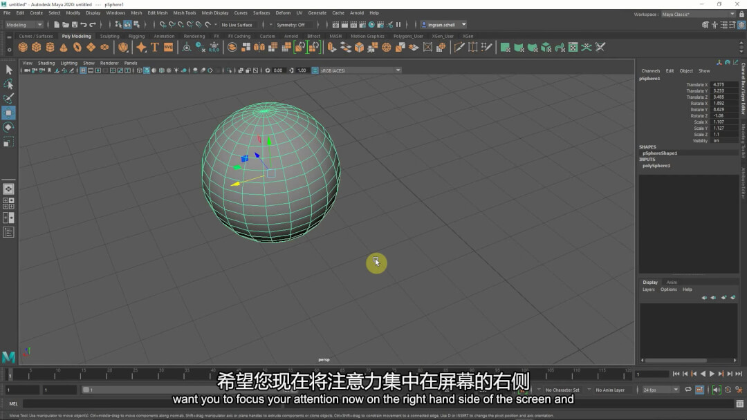Create a polygon torus from the shelf
Viewport: 747px width, 420px height.
click(x=77, y=47)
